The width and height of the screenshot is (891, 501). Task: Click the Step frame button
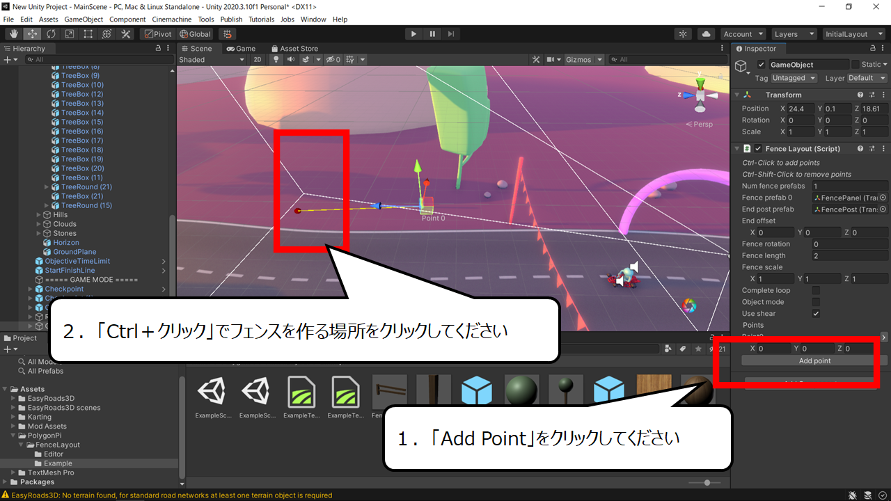click(451, 34)
